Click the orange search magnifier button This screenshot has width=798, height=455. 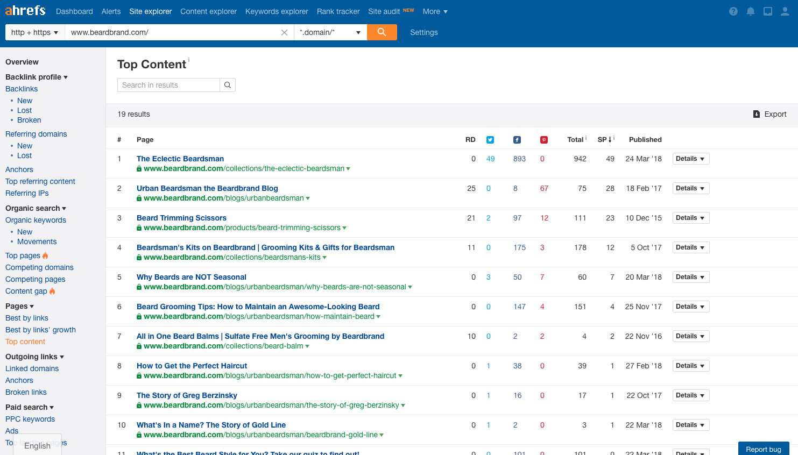pos(382,32)
